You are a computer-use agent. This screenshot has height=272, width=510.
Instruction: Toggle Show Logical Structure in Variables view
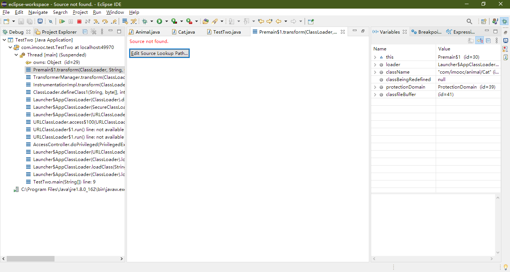point(480,40)
